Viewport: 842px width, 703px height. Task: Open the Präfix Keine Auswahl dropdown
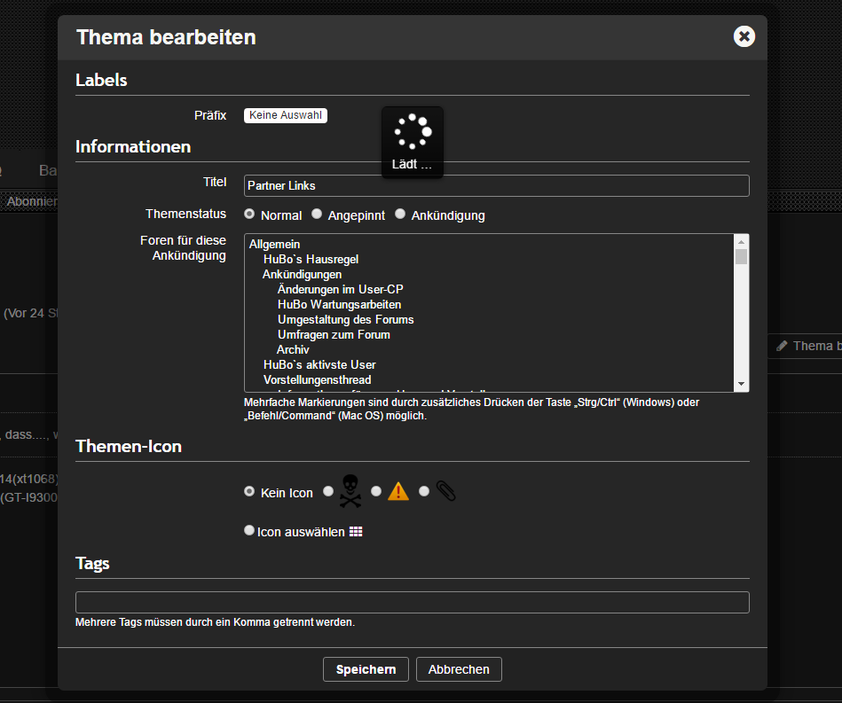286,115
